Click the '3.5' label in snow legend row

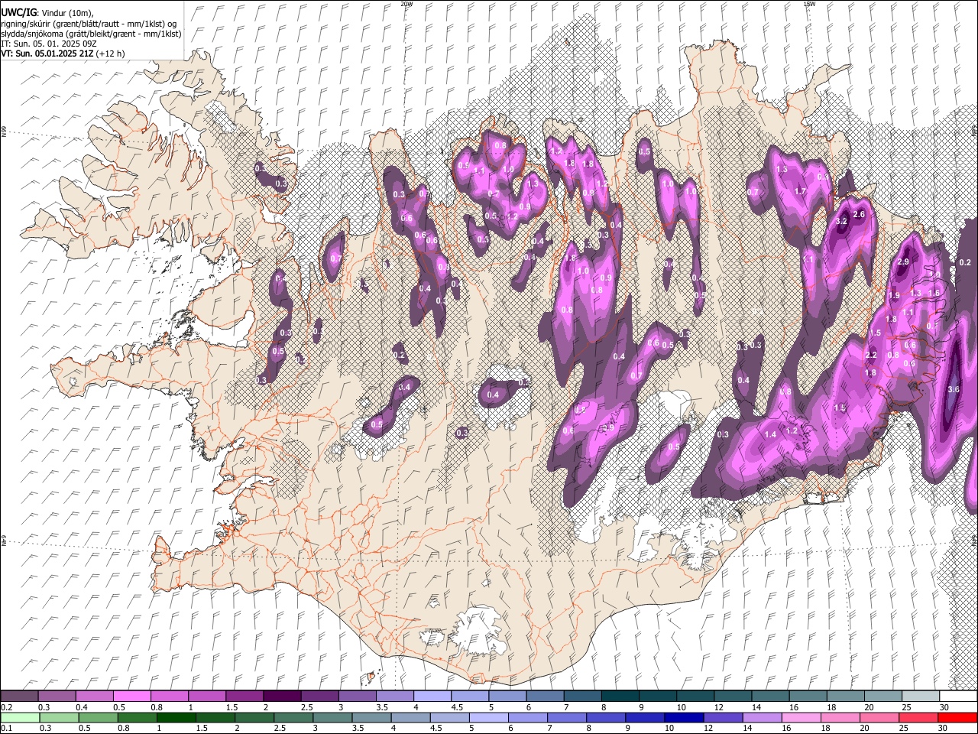pos(381,707)
